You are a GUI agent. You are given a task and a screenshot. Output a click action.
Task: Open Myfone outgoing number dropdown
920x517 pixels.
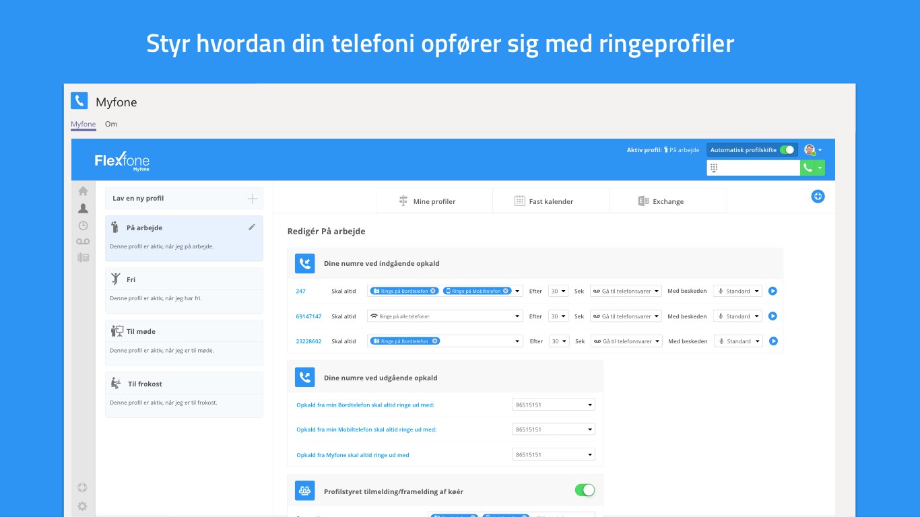click(x=554, y=454)
